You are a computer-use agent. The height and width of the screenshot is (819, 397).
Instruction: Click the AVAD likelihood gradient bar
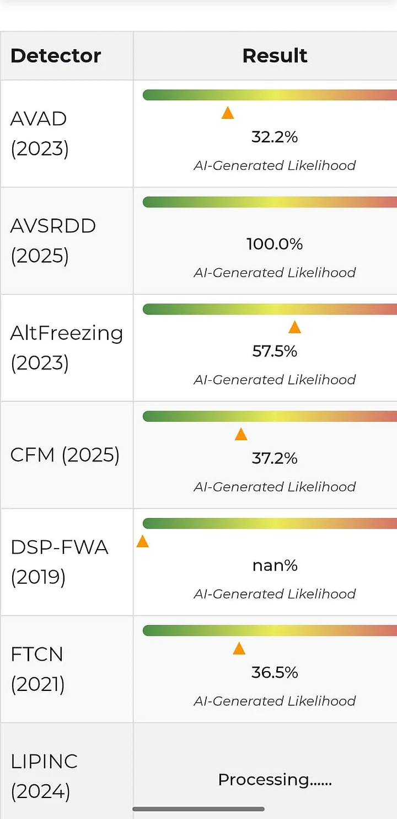[270, 95]
